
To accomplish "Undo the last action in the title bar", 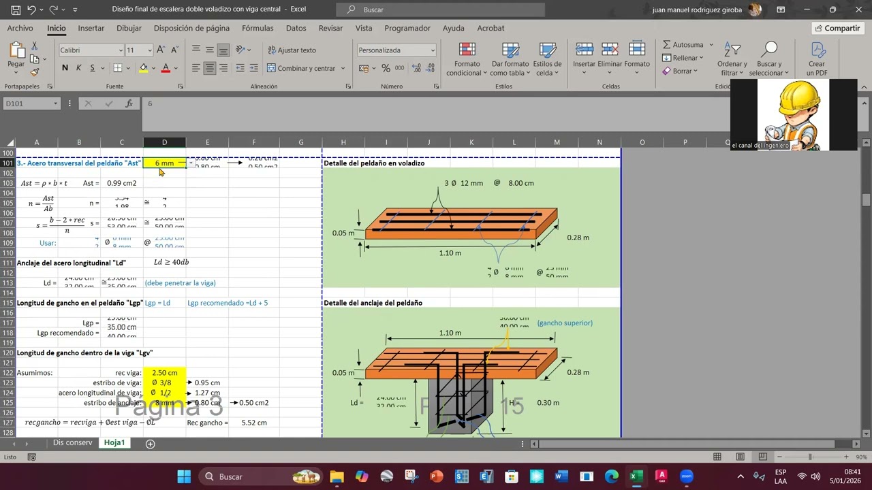I will point(31,10).
